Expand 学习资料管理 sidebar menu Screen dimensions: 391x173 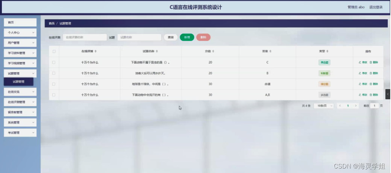[x=20, y=53]
